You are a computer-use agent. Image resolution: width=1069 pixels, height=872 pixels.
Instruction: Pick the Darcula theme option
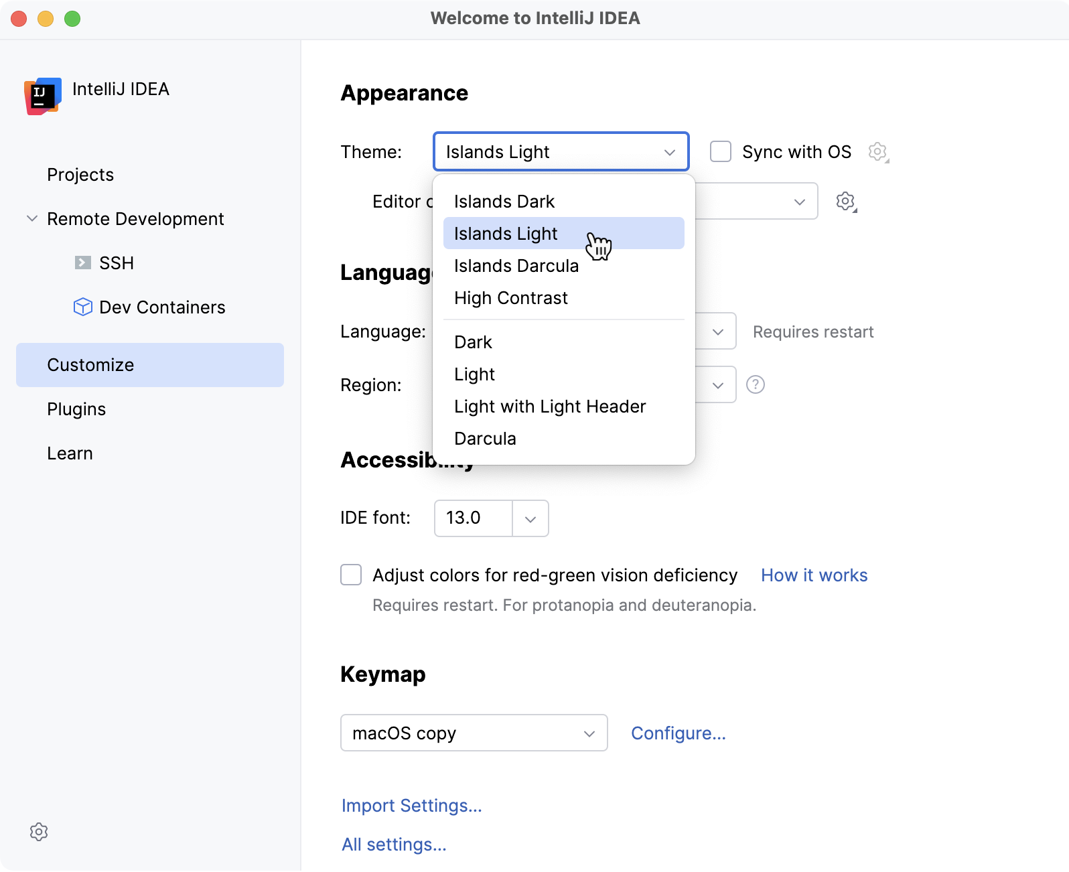tap(564, 438)
